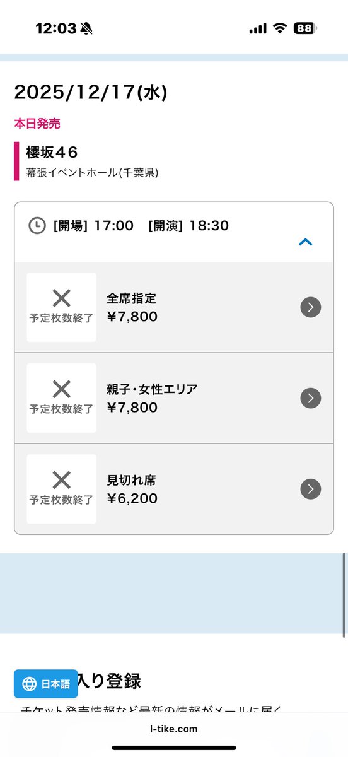Image resolution: width=348 pixels, height=757 pixels.
Task: Tap the 幕張イベントホール venue text
Action: [92, 172]
